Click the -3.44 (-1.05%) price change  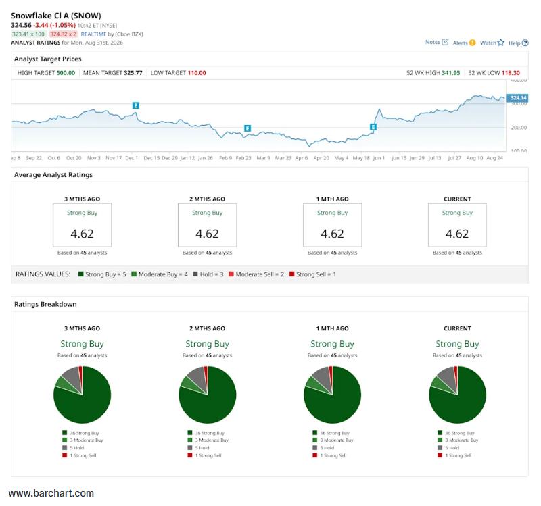[54, 25]
